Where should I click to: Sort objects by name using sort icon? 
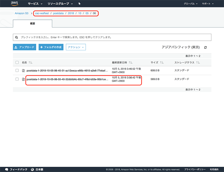[x=31, y=62]
